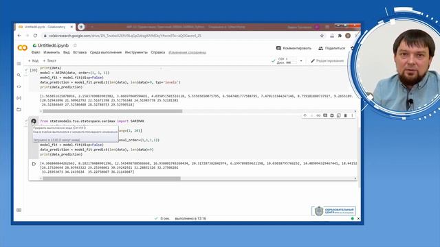Open table of contents sidebar icon
This screenshot has height=247, width=440.
click(19, 64)
